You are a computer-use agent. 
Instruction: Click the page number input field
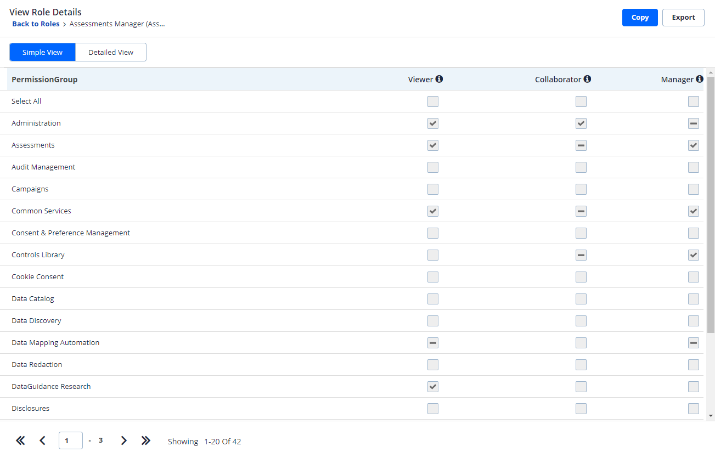click(x=70, y=440)
